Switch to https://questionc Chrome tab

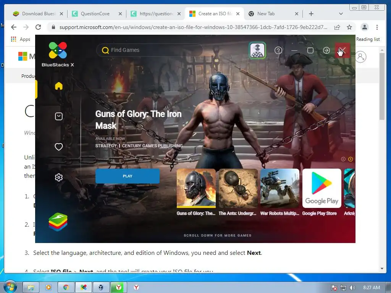[x=156, y=14]
